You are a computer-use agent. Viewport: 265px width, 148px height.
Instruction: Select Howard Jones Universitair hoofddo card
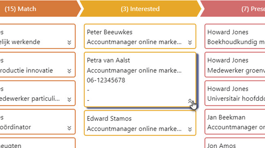235,93
